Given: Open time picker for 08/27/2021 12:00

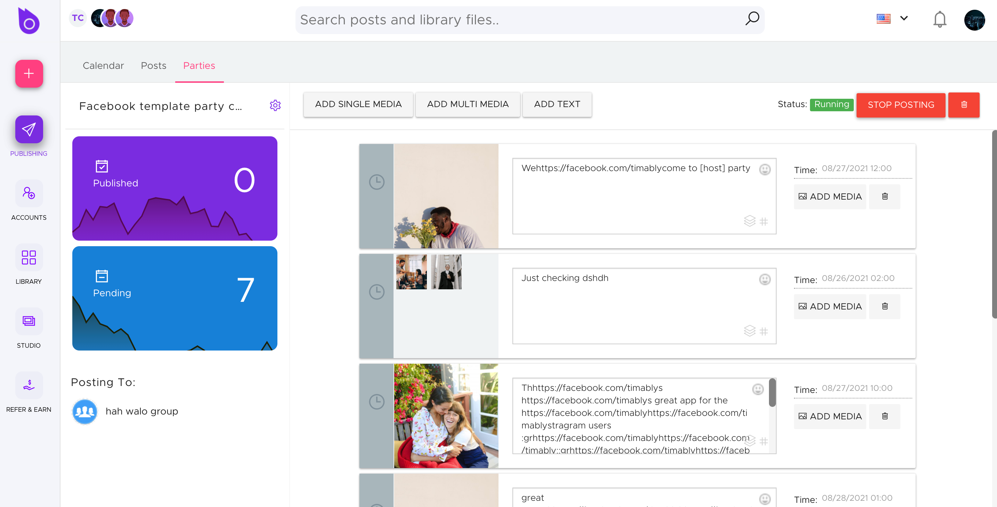Looking at the screenshot, I should [x=856, y=168].
